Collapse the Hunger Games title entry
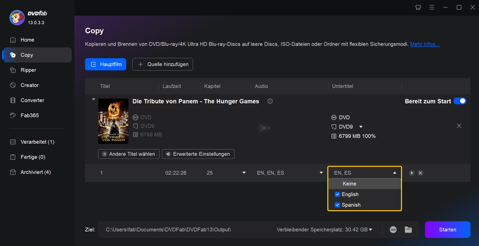The image size is (479, 246). pyautogui.click(x=94, y=99)
